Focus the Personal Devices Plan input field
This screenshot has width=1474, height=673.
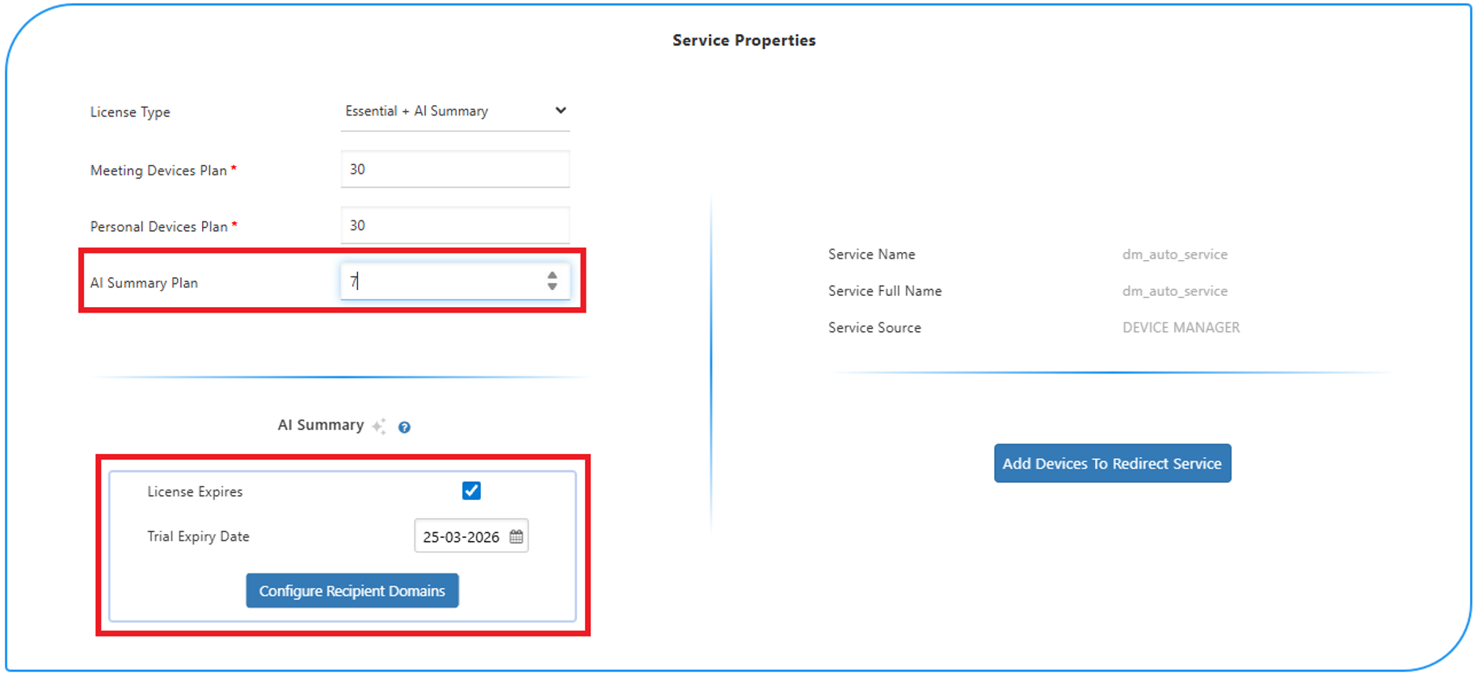tap(455, 226)
